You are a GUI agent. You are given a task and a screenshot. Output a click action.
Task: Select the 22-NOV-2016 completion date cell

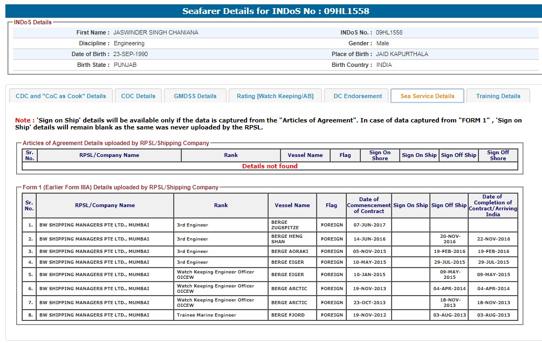click(492, 239)
